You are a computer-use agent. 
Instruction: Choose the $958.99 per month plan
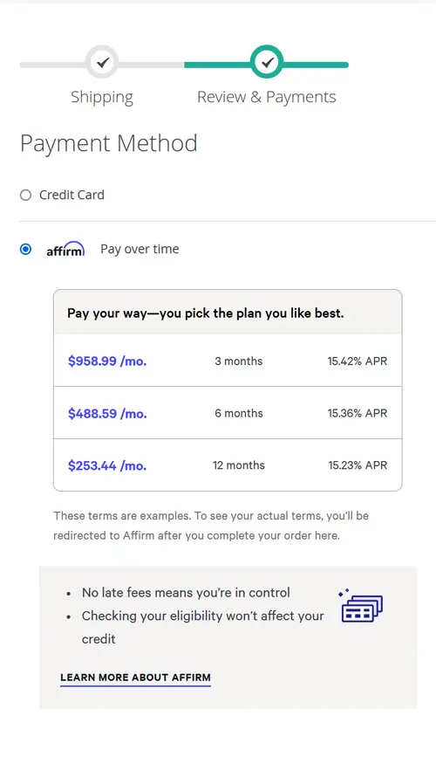[228, 361]
